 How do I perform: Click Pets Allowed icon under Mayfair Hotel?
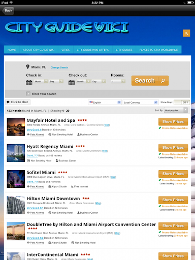(x=28, y=135)
